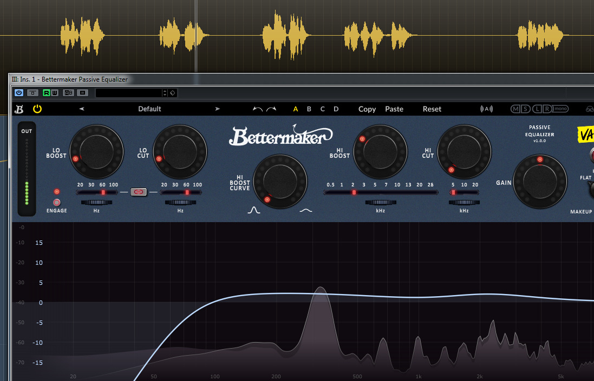Viewport: 594px width, 381px height.
Task: Open the Default preset name menu
Action: coord(149,109)
